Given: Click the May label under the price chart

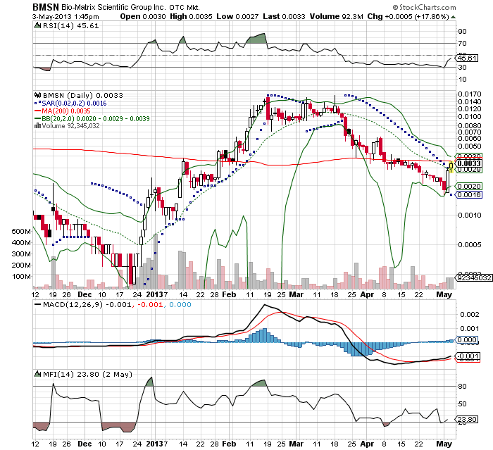Looking at the screenshot, I should pyautogui.click(x=444, y=294).
